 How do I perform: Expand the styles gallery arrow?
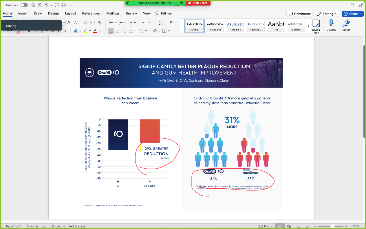click(x=308, y=26)
